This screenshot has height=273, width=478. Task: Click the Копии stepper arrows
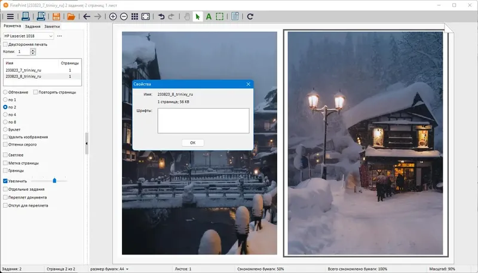(33, 52)
